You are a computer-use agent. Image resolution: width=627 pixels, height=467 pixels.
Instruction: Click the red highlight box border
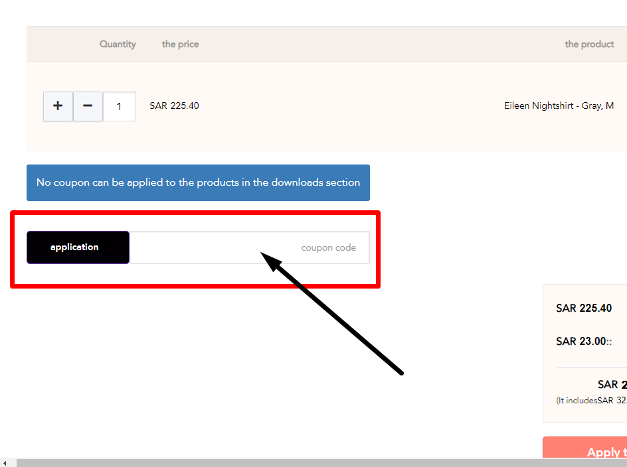pyautogui.click(x=195, y=213)
